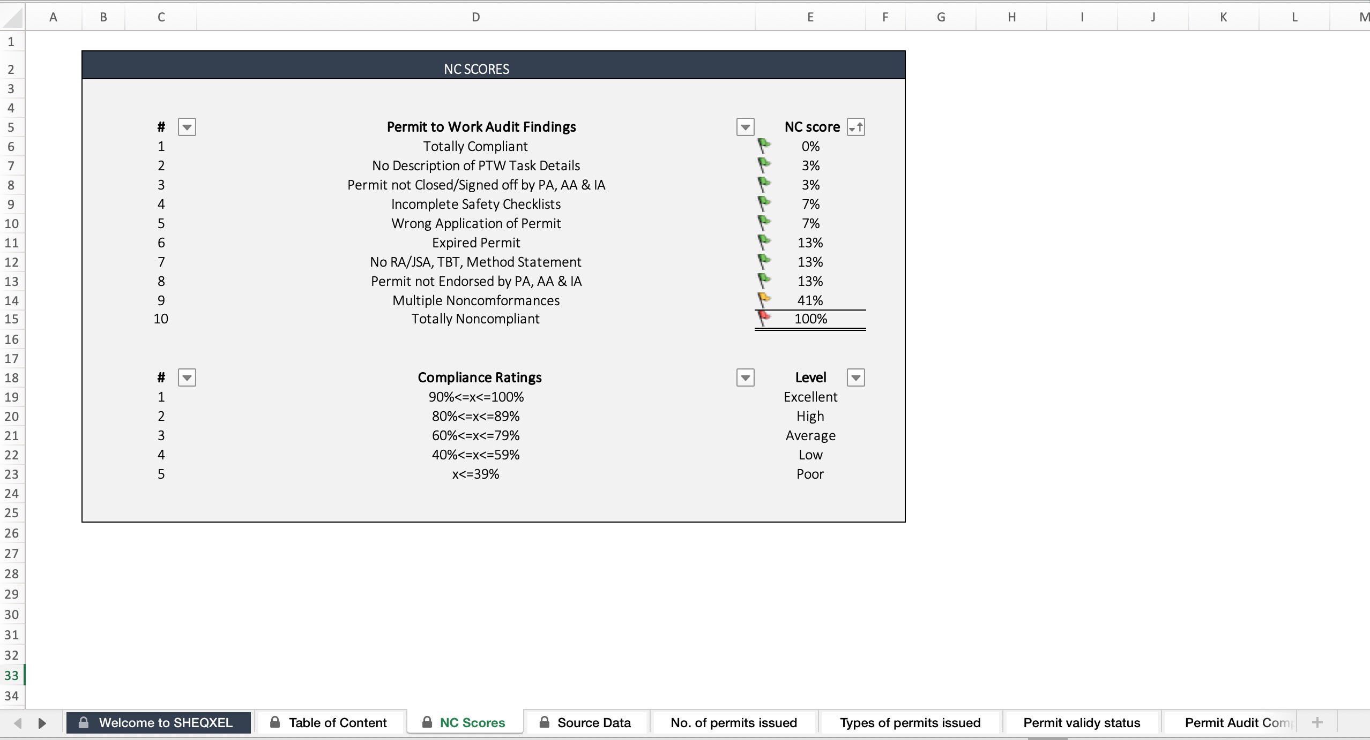Switch to the Permit validy status sheet
Viewport: 1370px width, 740px height.
click(1082, 722)
